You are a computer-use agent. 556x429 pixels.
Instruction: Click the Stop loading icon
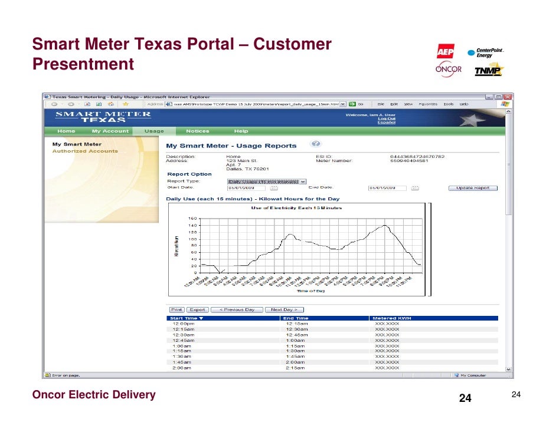tap(87, 104)
